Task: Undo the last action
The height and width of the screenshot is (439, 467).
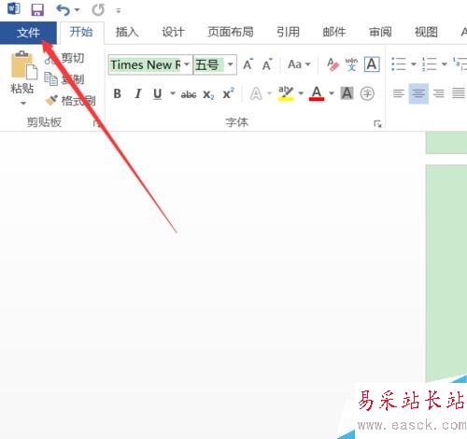Action: click(x=63, y=9)
